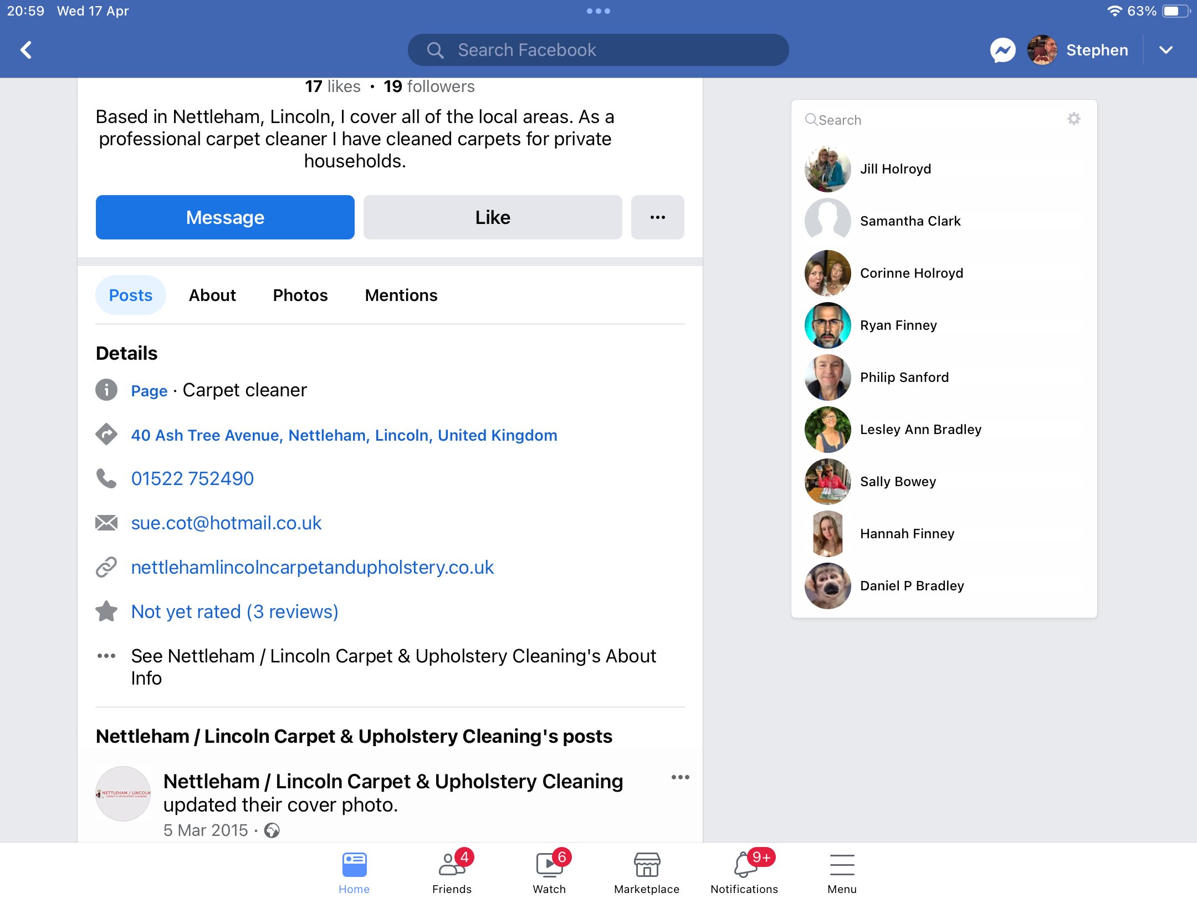Open the post author Nettleham / Lincoln Carpet name
This screenshot has height=898, width=1197.
393,781
